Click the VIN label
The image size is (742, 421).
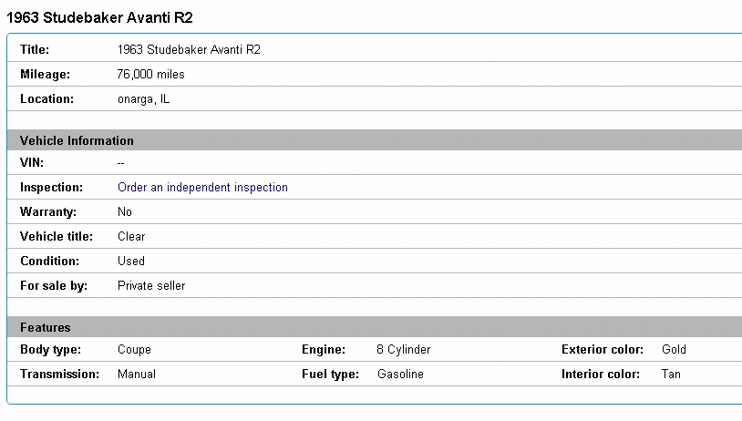(32, 163)
